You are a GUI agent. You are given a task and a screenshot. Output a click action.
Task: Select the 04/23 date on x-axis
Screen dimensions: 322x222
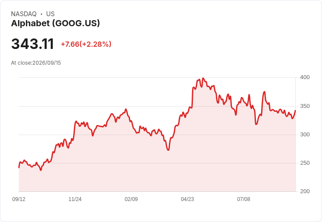tap(187, 199)
